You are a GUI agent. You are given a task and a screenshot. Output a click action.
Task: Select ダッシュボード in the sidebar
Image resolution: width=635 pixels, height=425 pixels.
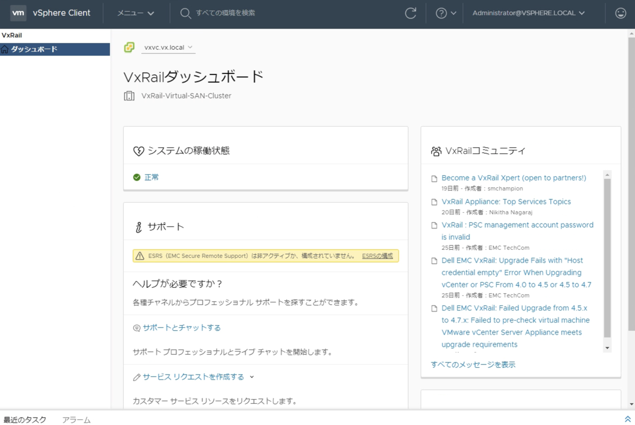pyautogui.click(x=55, y=49)
